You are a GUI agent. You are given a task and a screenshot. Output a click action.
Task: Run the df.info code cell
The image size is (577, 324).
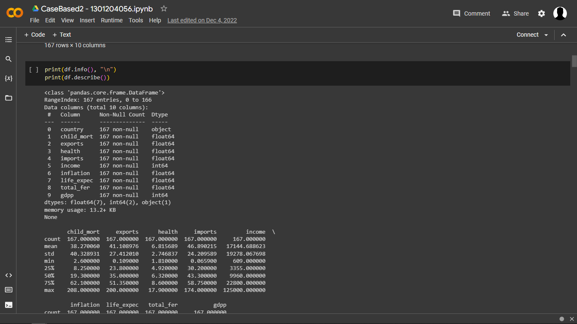click(x=34, y=70)
